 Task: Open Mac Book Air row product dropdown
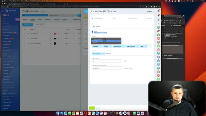(x=51, y=34)
